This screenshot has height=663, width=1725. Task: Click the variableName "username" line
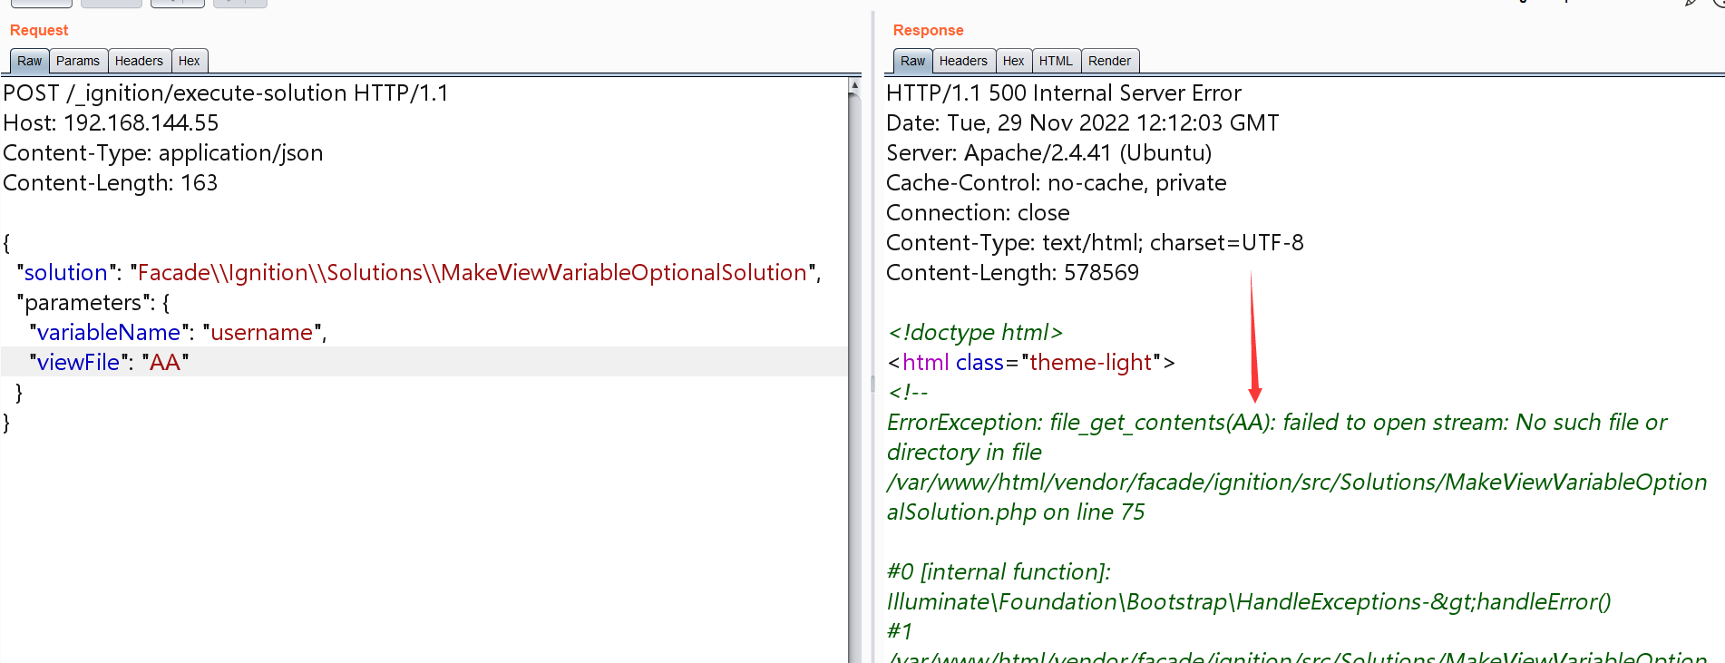click(178, 333)
